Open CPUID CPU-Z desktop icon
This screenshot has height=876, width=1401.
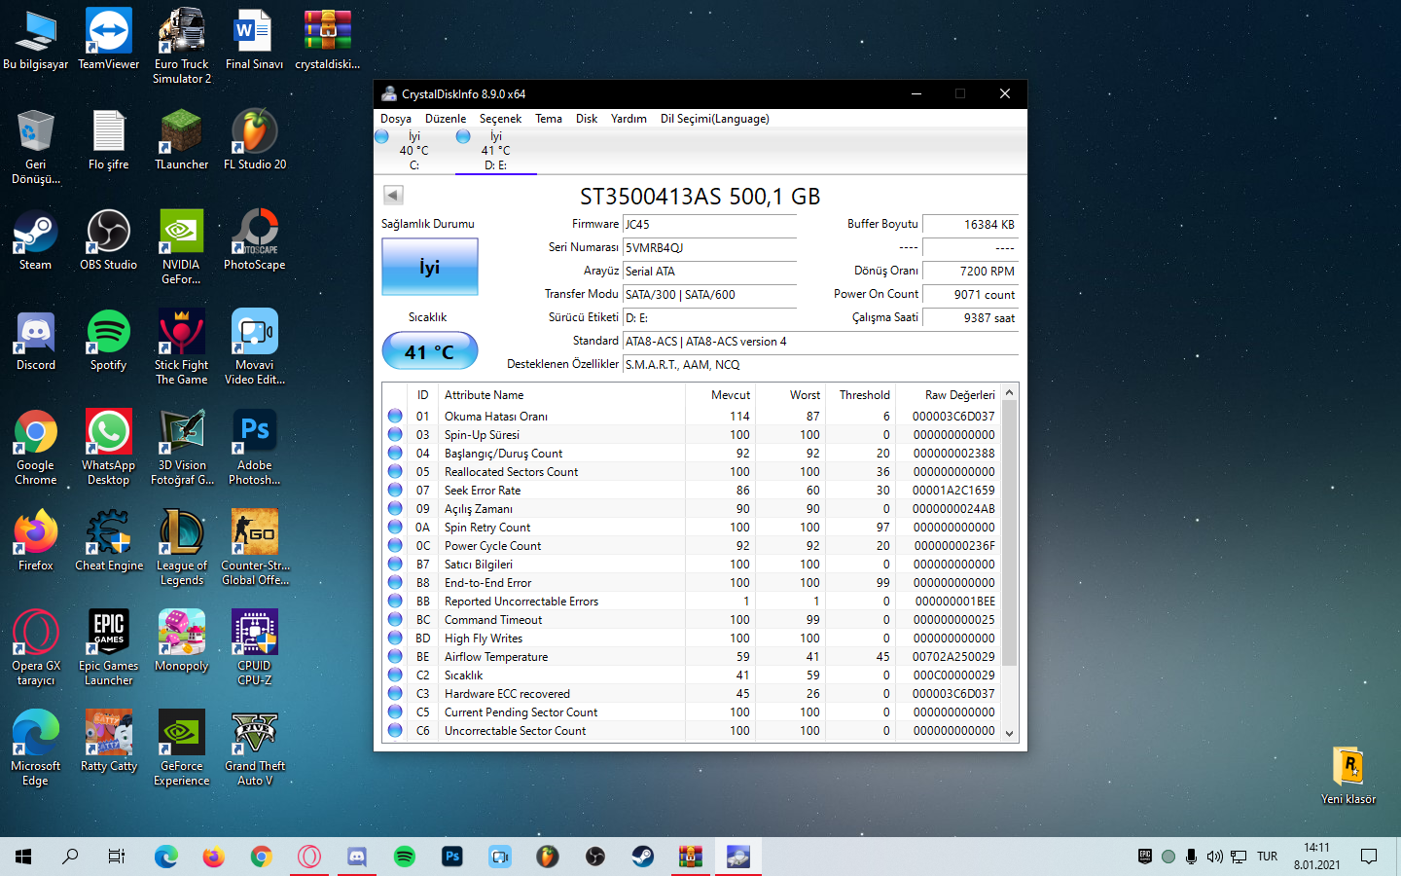tap(255, 648)
